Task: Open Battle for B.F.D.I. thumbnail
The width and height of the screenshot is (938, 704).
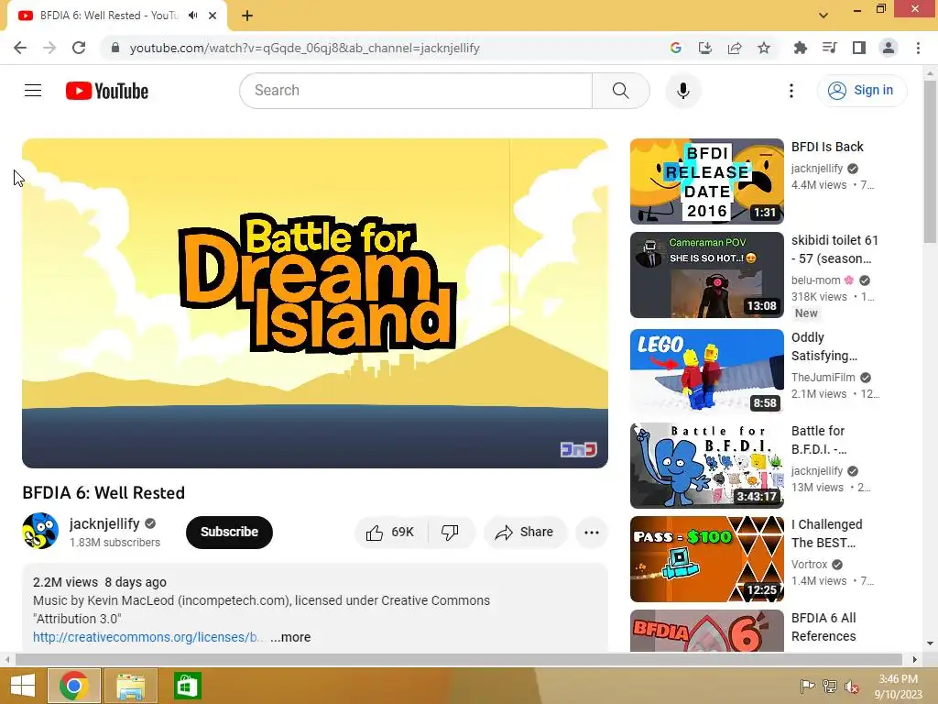Action: click(x=707, y=465)
